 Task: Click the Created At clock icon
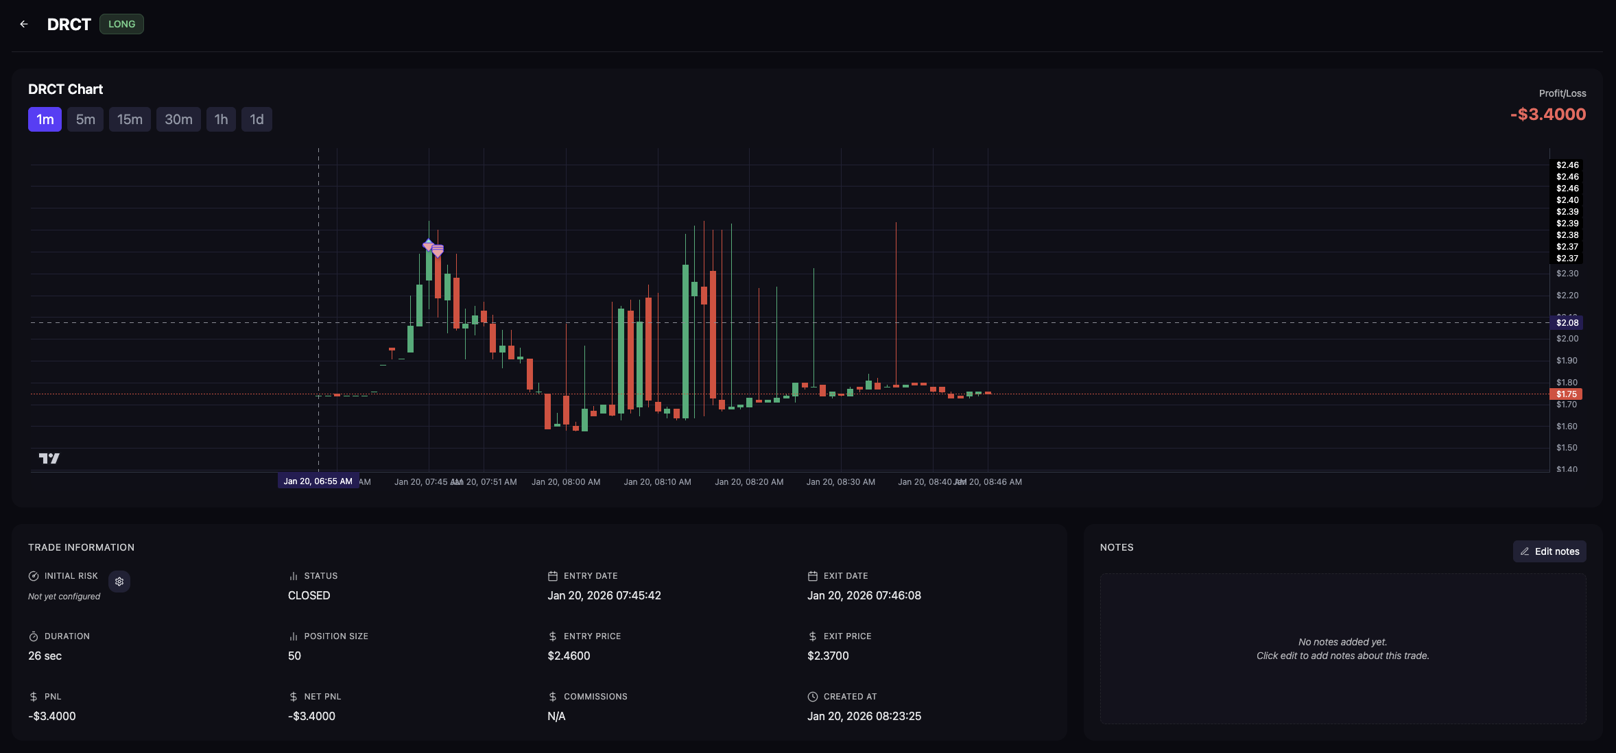[x=813, y=697]
